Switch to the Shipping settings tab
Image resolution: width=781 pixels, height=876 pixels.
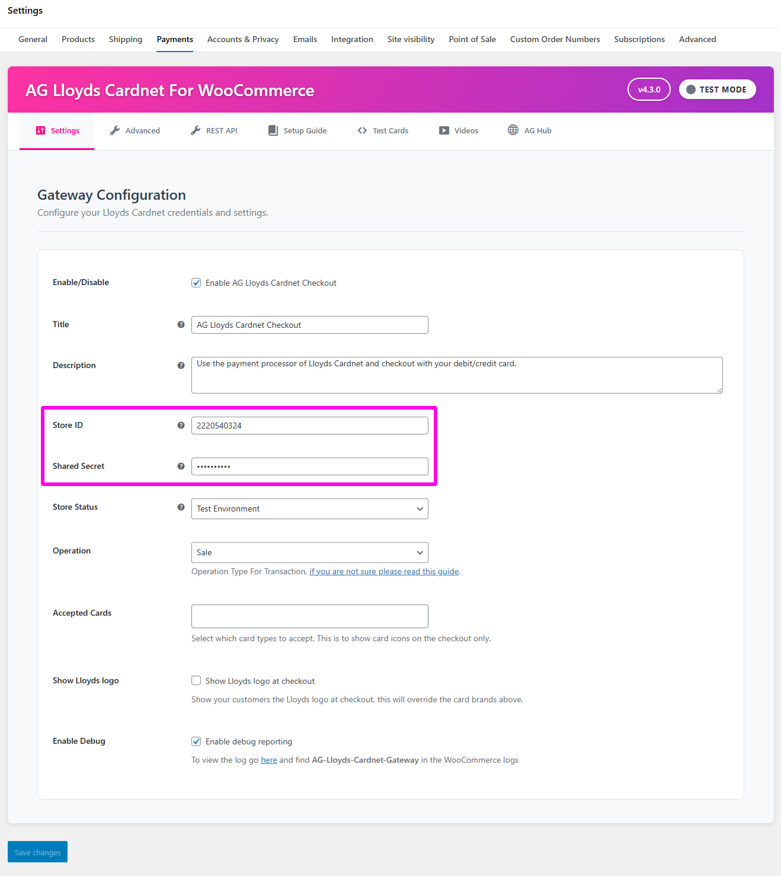coord(126,39)
